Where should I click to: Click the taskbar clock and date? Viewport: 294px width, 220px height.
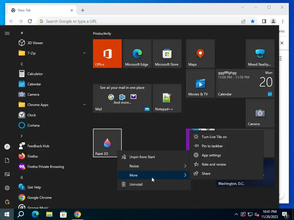point(269,214)
